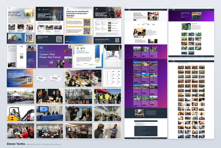Click the QR code next to Enroll online
The width and height of the screenshot is (221, 148).
pos(87,22)
